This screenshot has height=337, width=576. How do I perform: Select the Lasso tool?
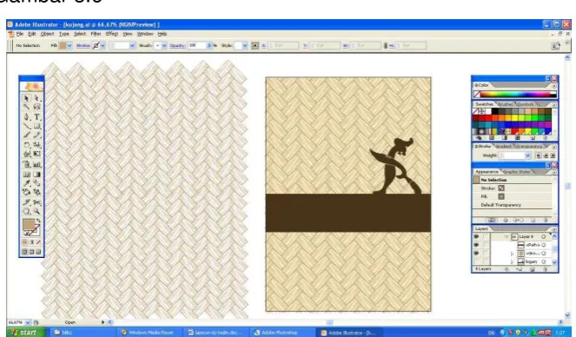click(36, 107)
